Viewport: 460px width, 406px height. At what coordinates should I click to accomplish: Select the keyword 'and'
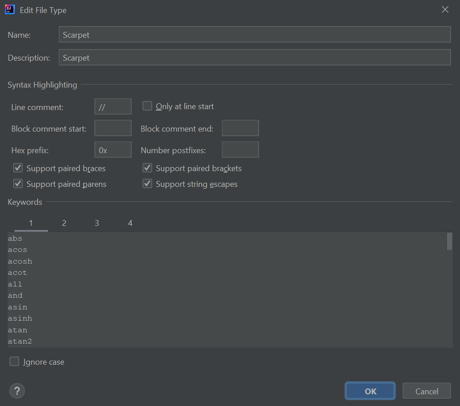click(x=15, y=296)
